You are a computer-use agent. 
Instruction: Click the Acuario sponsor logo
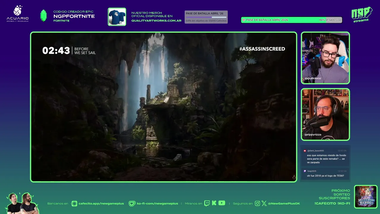[x=18, y=14]
